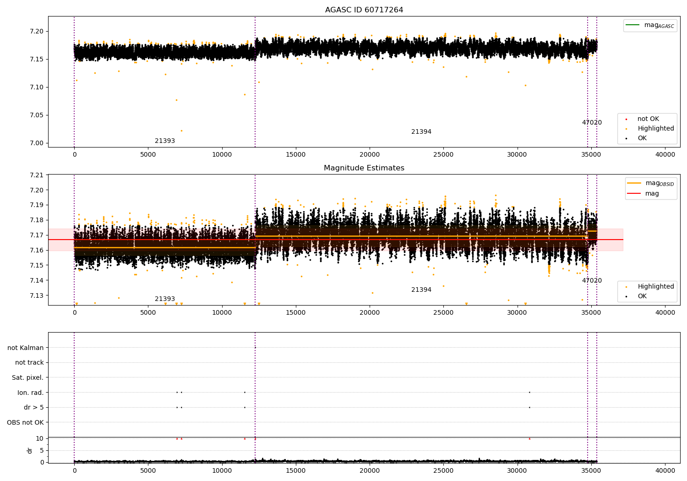Click the 47020 obsid annotation in the top plot
Screen dimensions: 687x481
coord(592,123)
